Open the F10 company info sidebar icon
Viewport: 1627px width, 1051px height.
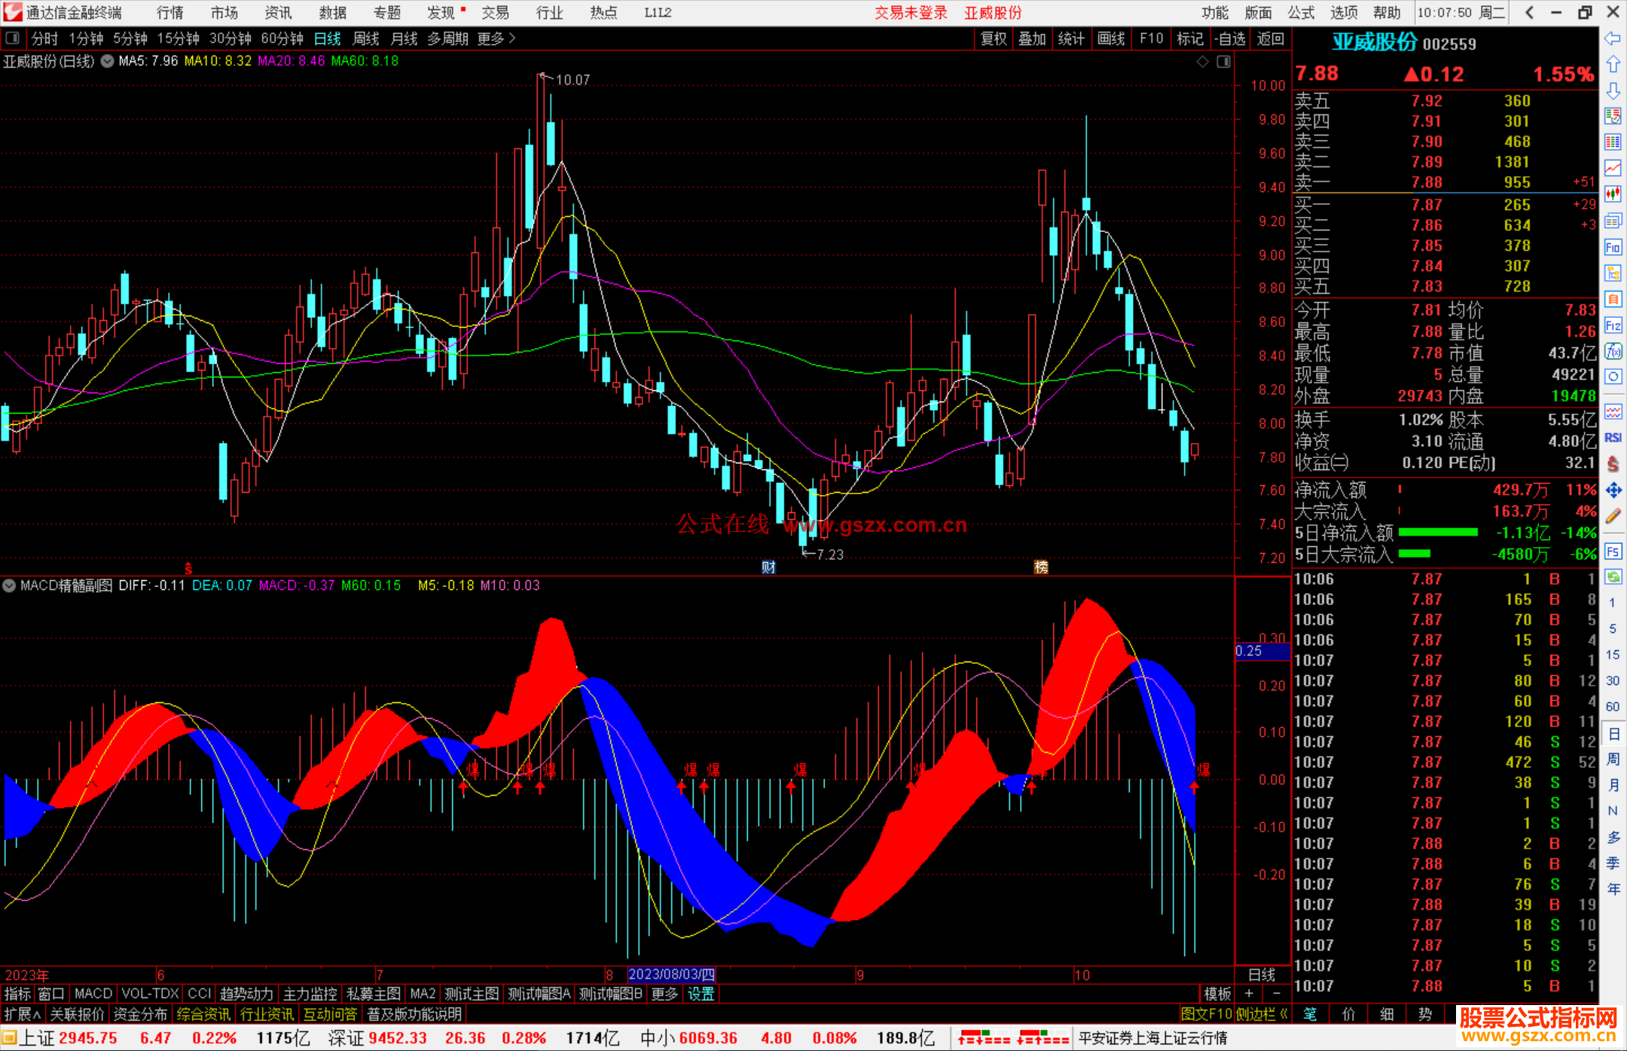point(1613,247)
